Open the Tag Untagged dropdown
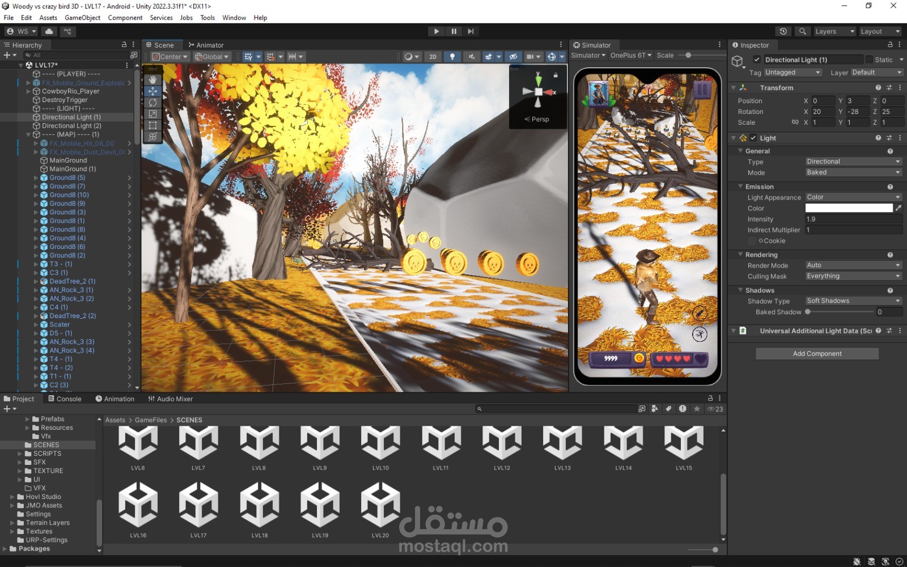907x567 pixels. (x=792, y=73)
